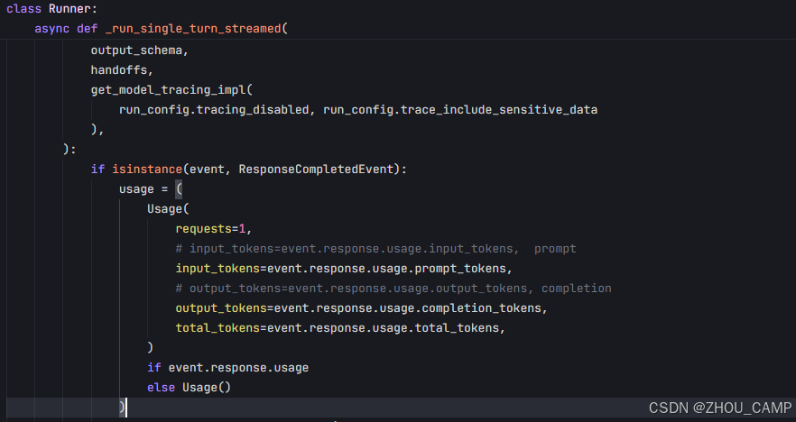Click the 'else Usage()' line
This screenshot has width=796, height=422.
click(x=189, y=387)
